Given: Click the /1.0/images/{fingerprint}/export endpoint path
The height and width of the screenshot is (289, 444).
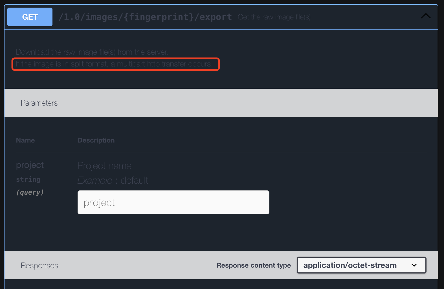Looking at the screenshot, I should click(145, 17).
